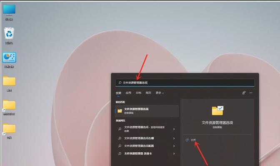Screen dimensions: 280x166
Task: Expand chevron next to 文件资源管理器选项配置
Action: click(174, 146)
